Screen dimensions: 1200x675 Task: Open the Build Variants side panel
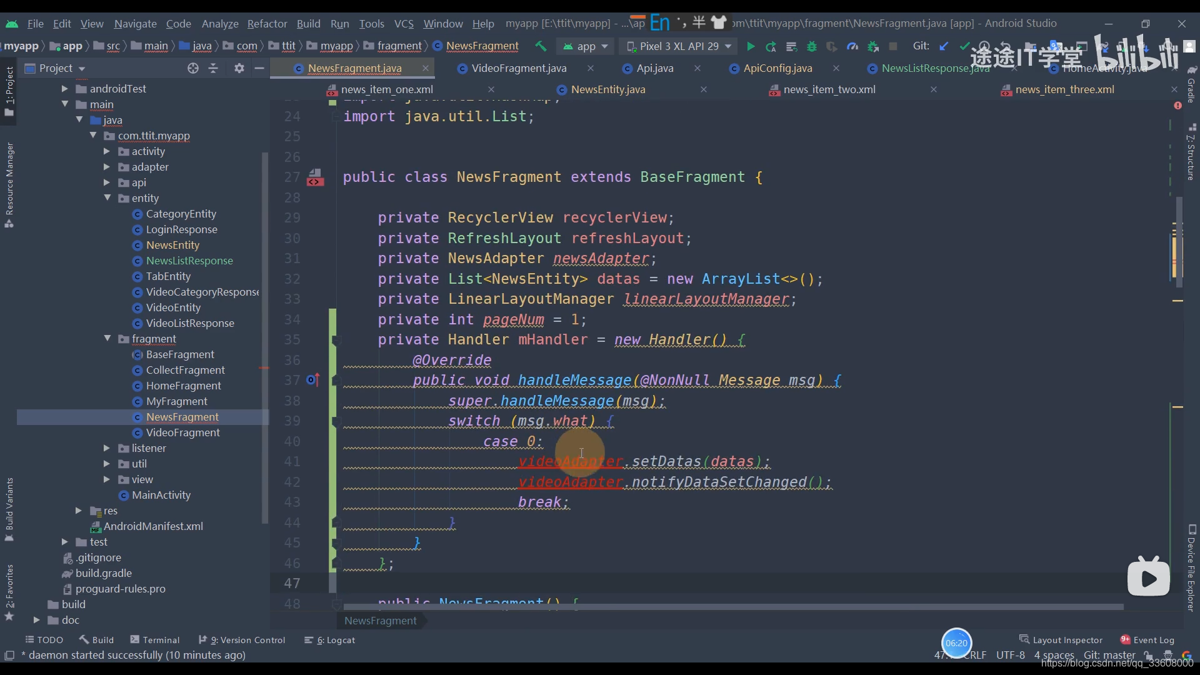[x=9, y=509]
